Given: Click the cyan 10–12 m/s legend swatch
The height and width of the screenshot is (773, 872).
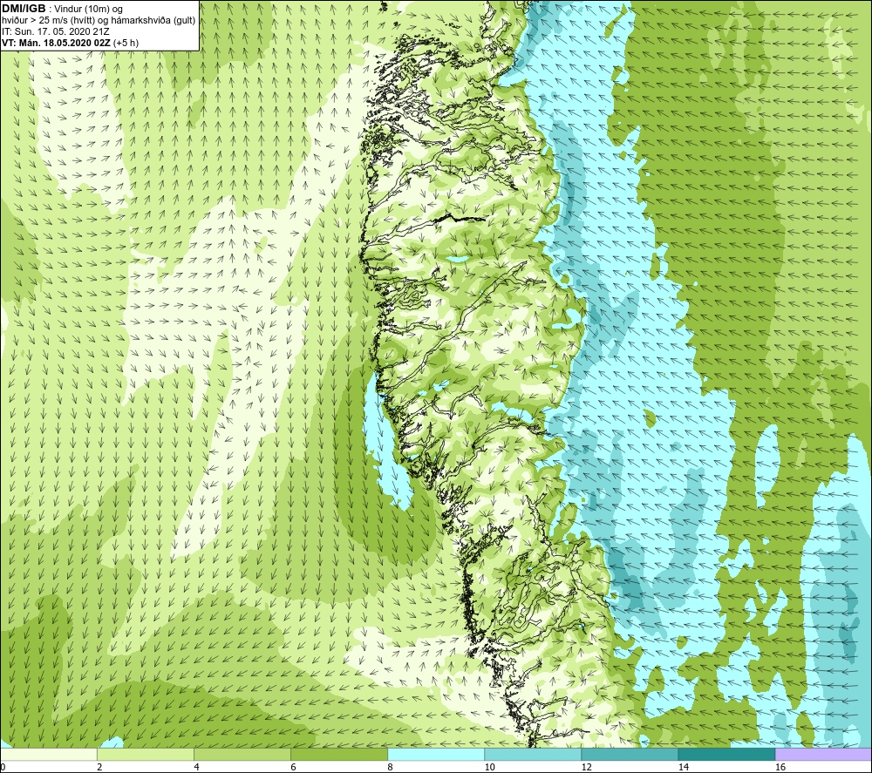Looking at the screenshot, I should (x=533, y=754).
